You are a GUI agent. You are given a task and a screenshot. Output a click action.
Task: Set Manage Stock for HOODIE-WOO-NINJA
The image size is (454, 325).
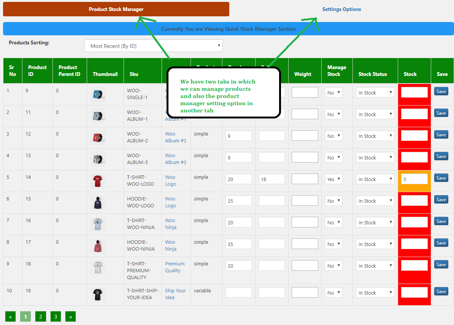(x=333, y=244)
